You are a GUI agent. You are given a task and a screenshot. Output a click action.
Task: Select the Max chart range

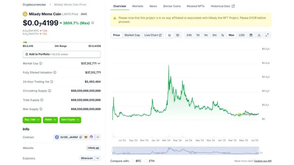(231, 35)
